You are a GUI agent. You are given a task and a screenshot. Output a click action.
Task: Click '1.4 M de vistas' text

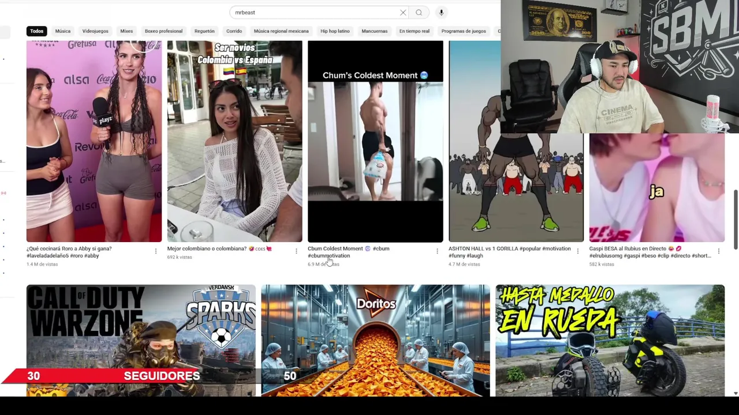[42, 265]
